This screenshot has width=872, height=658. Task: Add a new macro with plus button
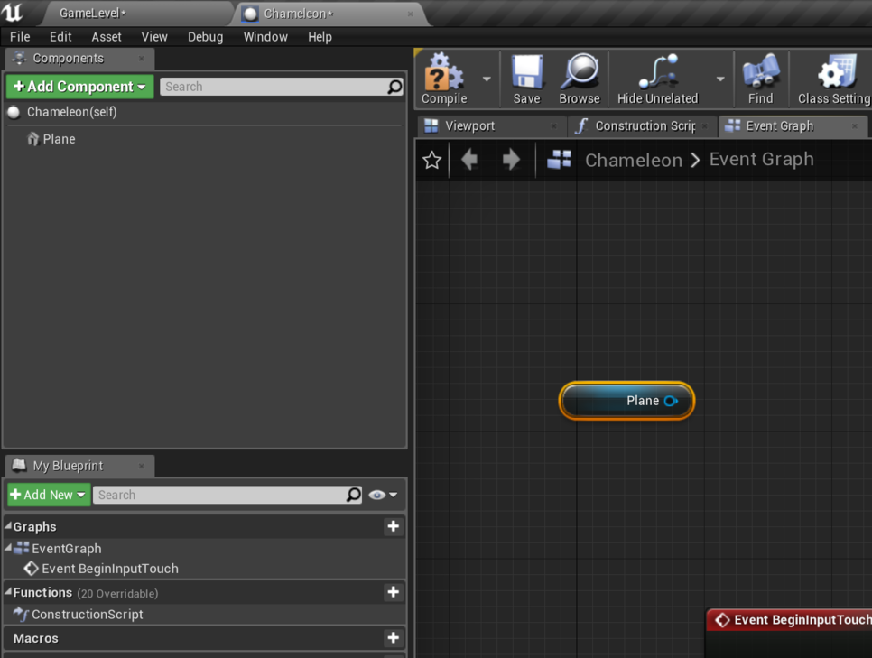point(394,637)
